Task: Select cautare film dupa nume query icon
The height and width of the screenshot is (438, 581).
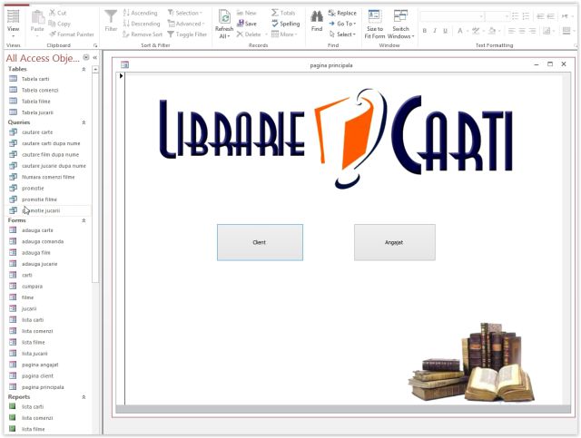Action: point(13,154)
